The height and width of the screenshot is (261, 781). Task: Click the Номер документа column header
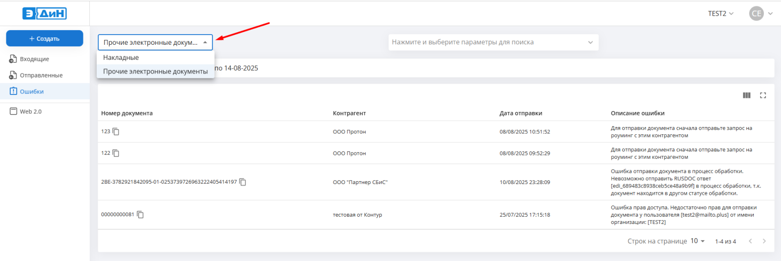(x=127, y=113)
